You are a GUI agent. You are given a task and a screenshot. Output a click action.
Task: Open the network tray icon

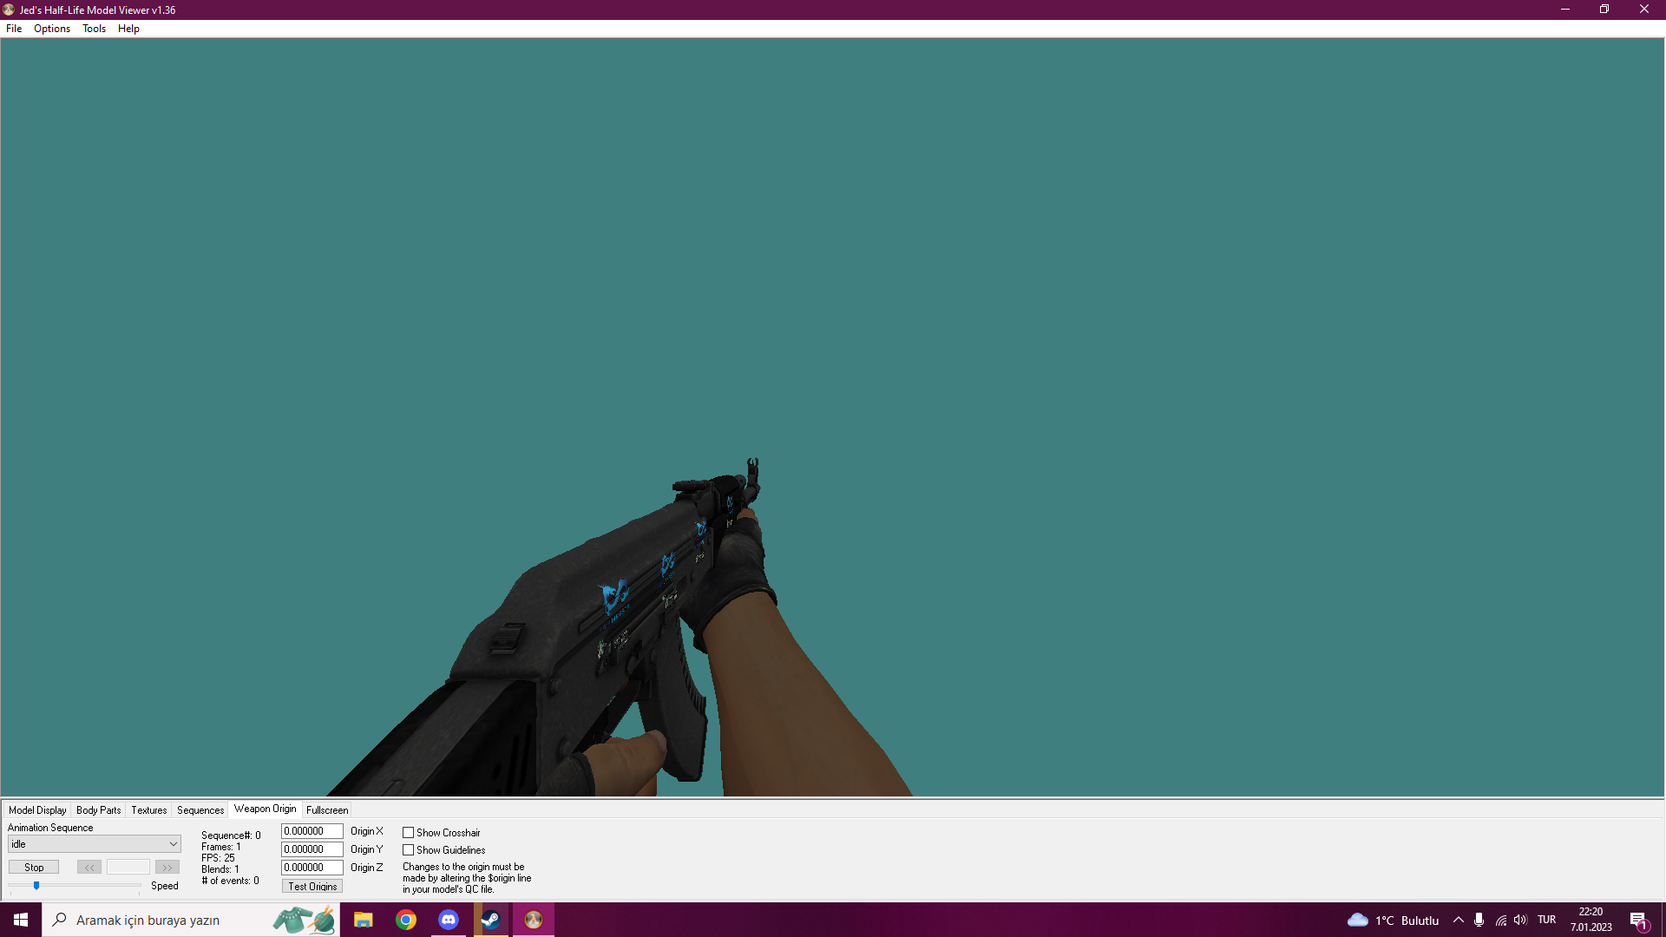click(1500, 921)
